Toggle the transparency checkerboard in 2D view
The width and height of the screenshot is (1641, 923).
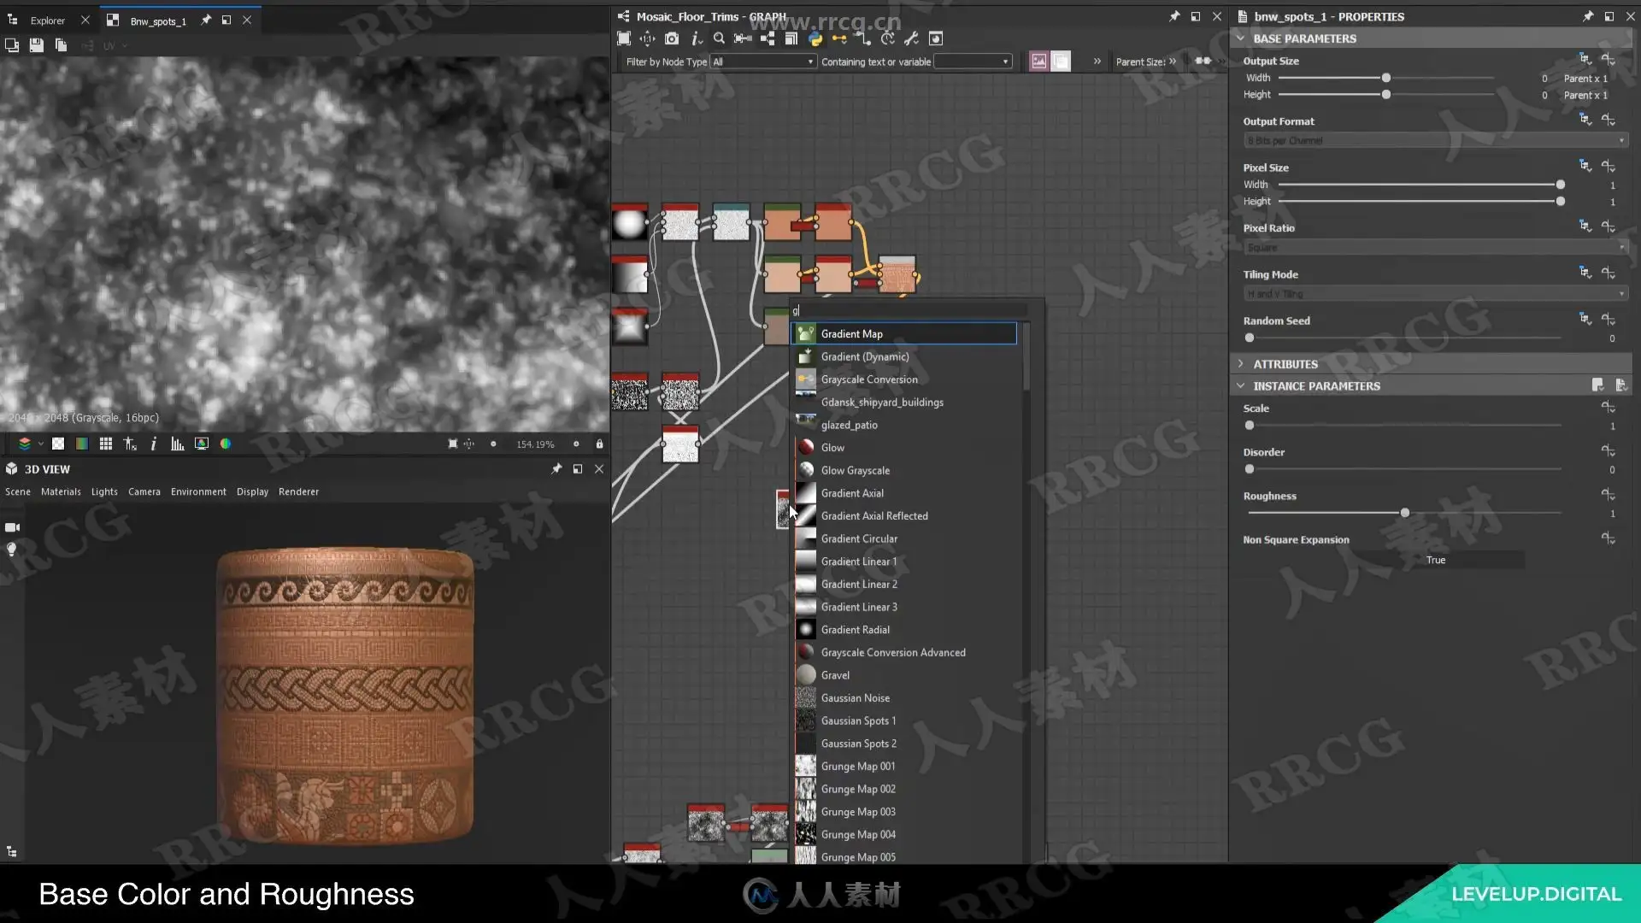(58, 444)
